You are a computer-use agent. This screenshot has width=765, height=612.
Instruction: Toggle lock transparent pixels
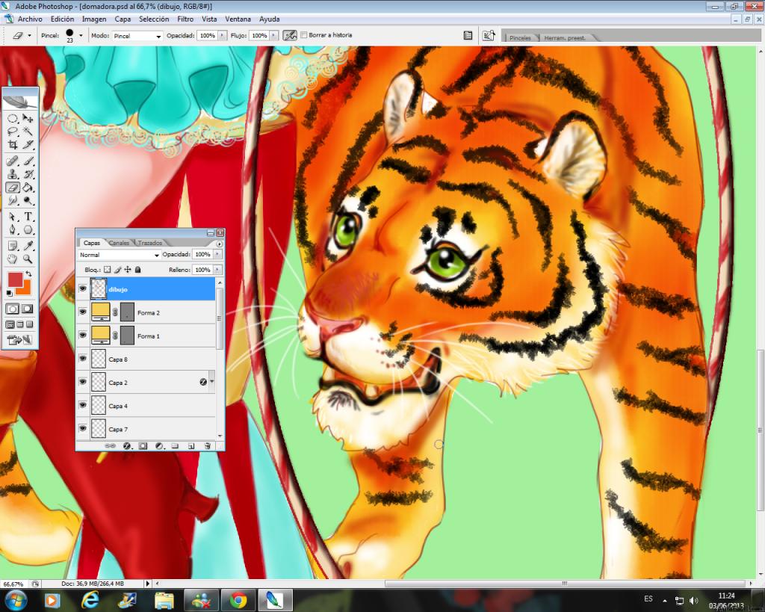108,270
